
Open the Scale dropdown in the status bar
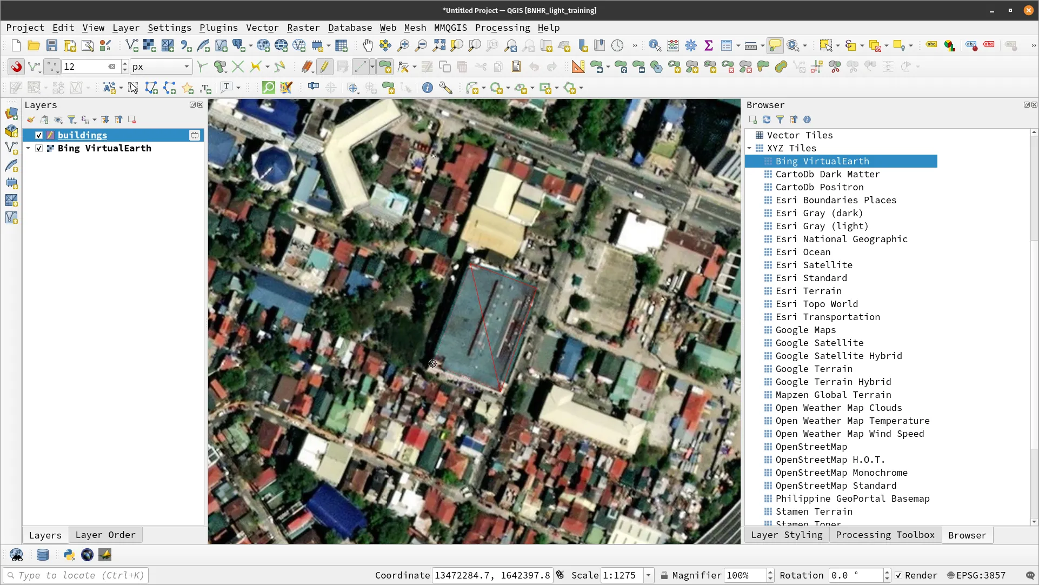[649, 575]
